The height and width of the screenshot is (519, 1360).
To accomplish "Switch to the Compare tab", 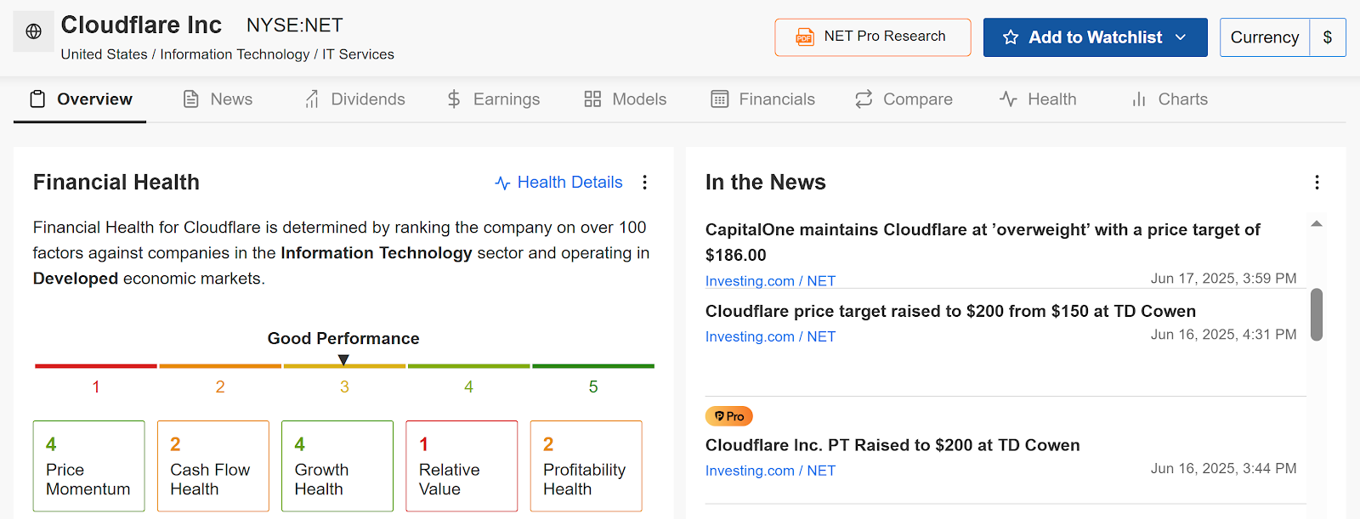I will pos(904,99).
